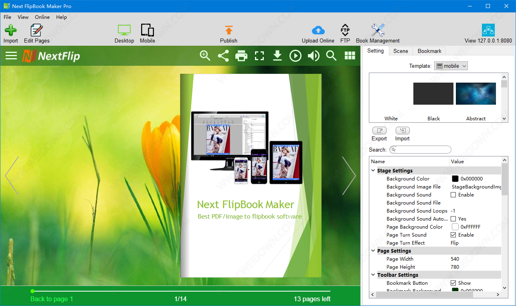Screen dimensions: 516x306
Task: Open the Online menu
Action: coord(42,17)
